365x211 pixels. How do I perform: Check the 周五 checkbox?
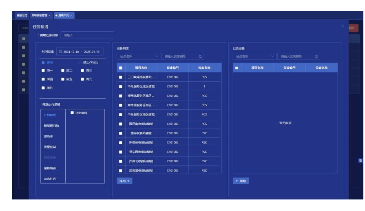[x=63, y=79]
